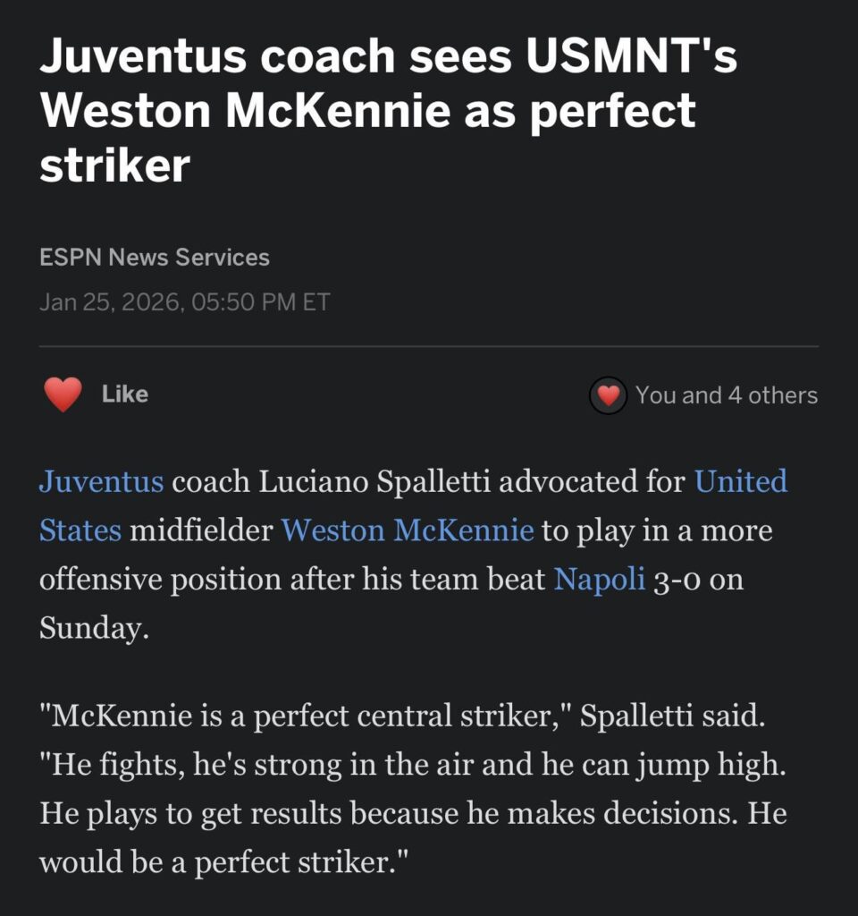Click the word 'Juventus' in the first paragraph
The height and width of the screenshot is (916, 858).
[x=100, y=481]
